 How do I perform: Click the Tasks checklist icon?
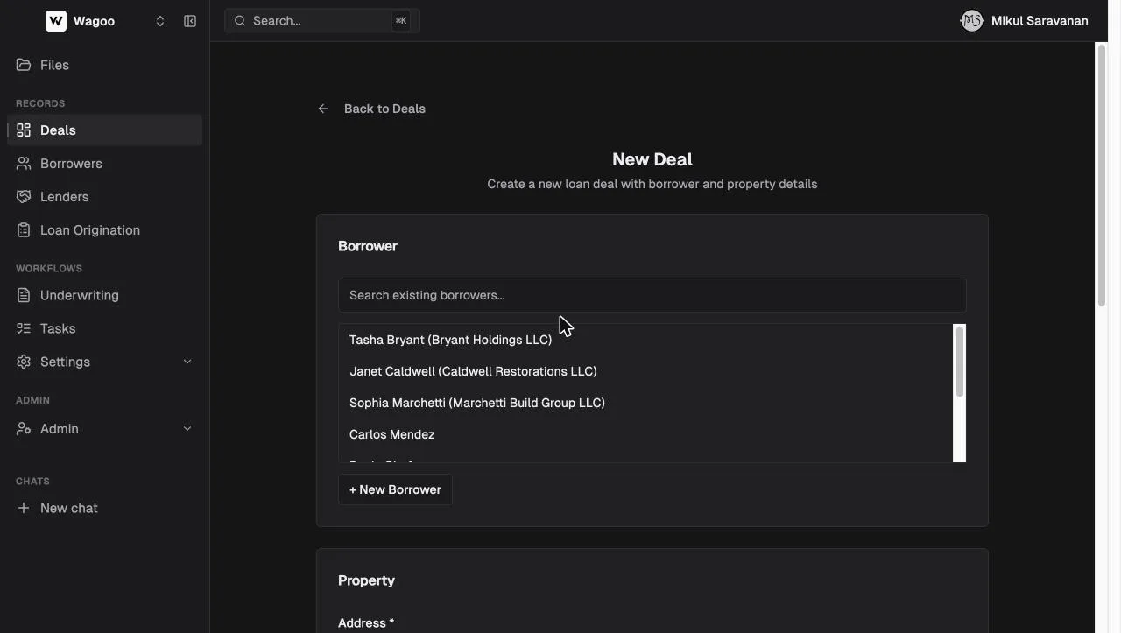(24, 328)
